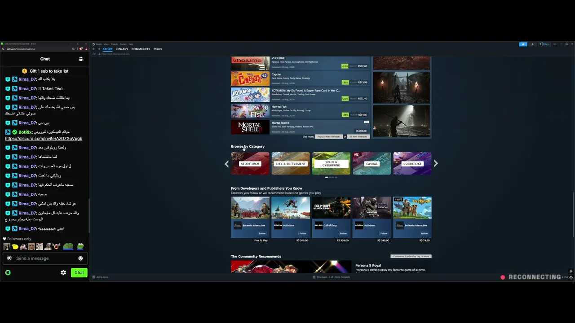The image size is (575, 323).
Task: Insert the white cat emote
Action: (40, 246)
